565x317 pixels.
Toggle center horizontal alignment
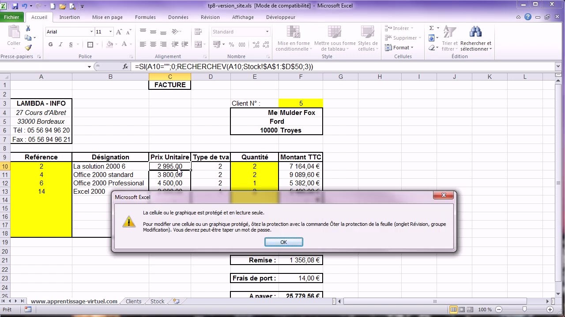[153, 44]
